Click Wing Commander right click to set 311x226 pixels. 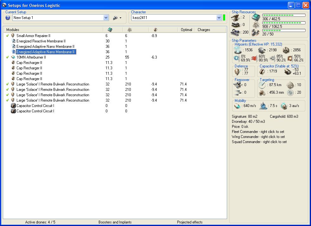click(x=258, y=137)
